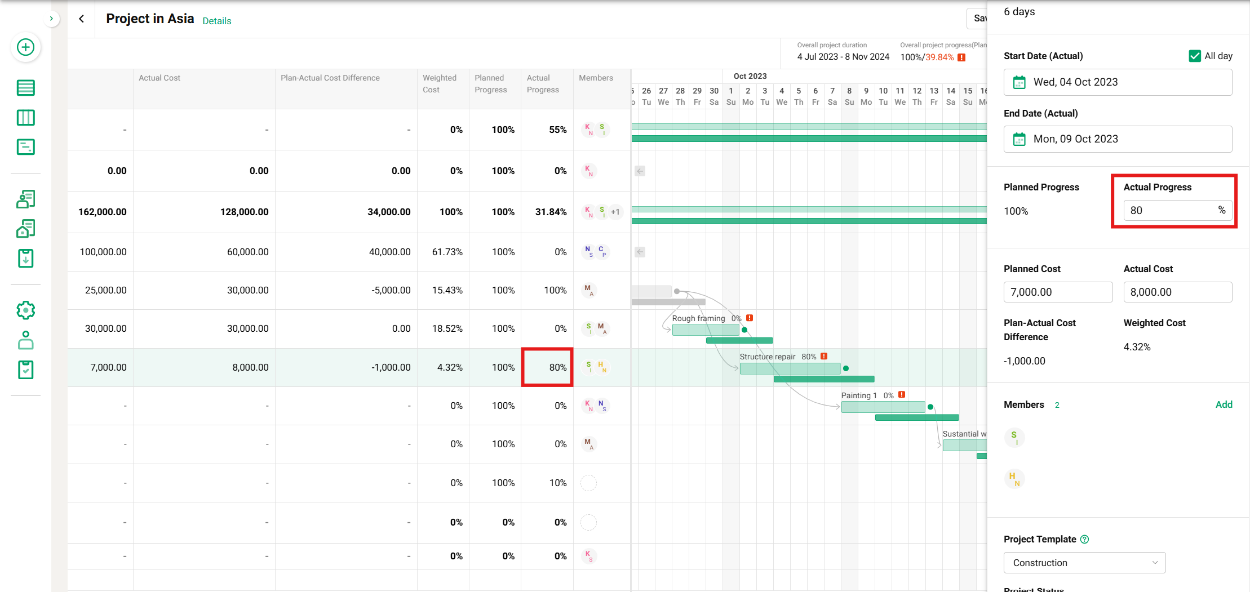Open the board columns view icon

coord(25,117)
